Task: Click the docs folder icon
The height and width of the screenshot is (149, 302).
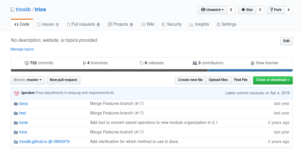Action: [16, 104]
